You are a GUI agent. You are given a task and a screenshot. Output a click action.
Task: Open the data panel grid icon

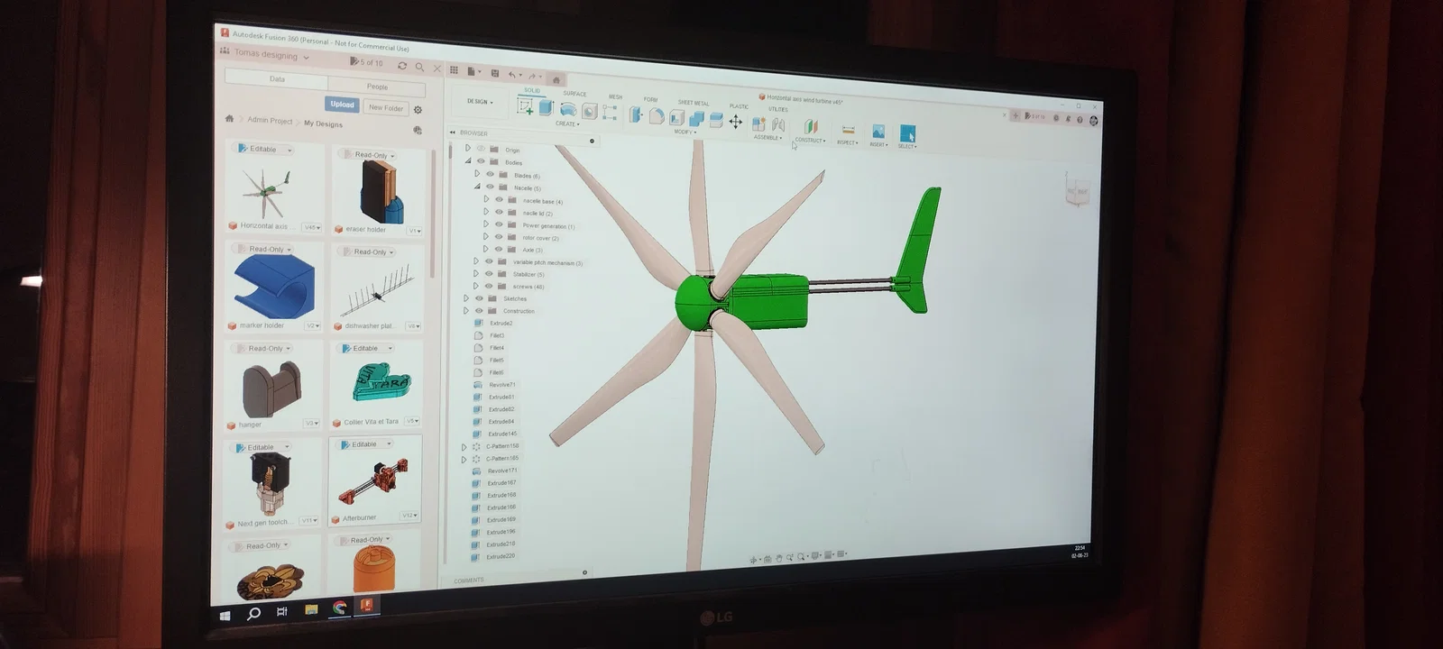point(454,70)
